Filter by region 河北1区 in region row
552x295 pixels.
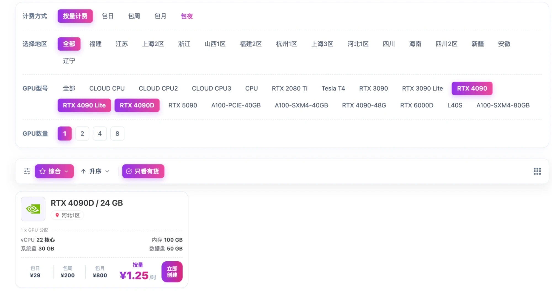pyautogui.click(x=358, y=44)
